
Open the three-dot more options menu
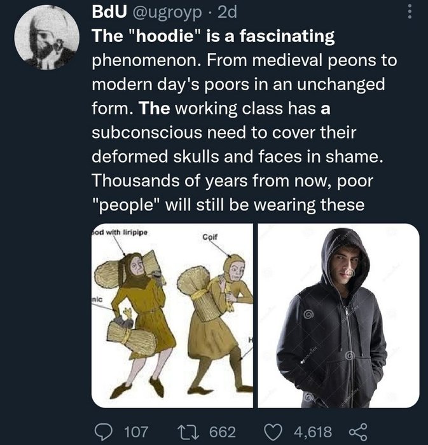[x=410, y=12]
